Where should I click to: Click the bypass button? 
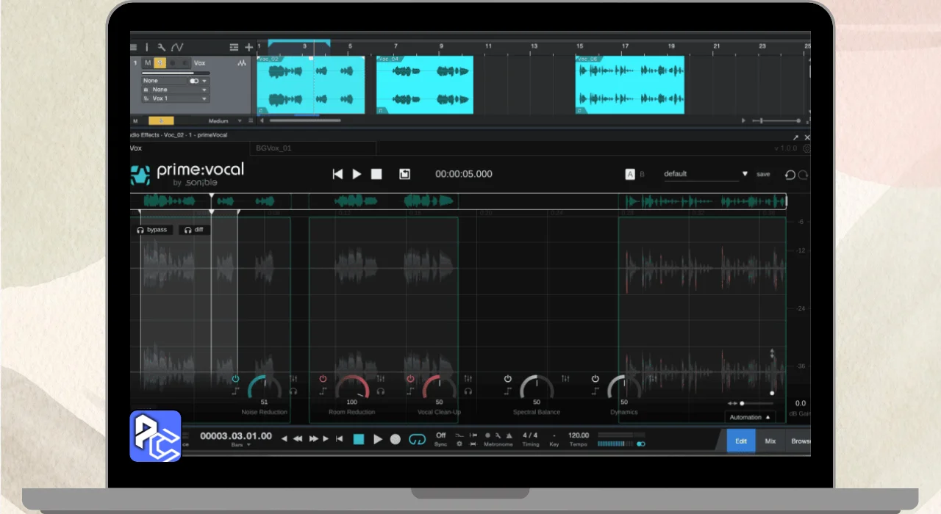click(153, 230)
